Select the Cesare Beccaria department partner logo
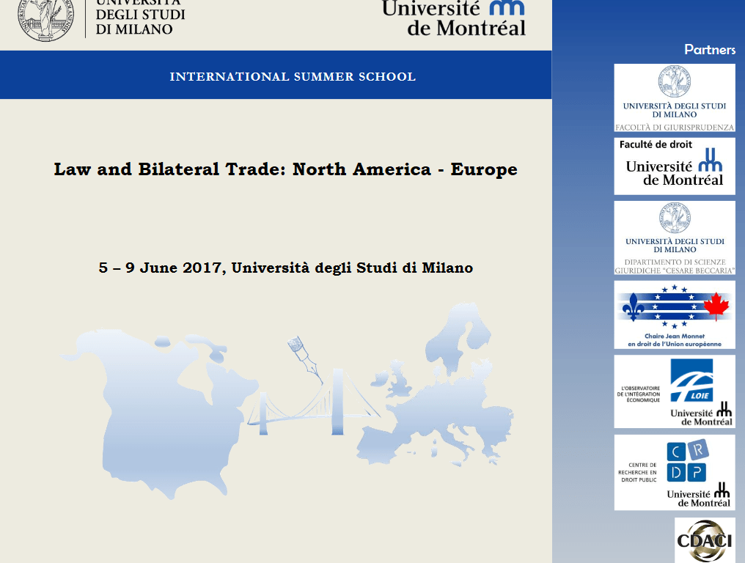Image resolution: width=745 pixels, height=563 pixels. (674, 238)
